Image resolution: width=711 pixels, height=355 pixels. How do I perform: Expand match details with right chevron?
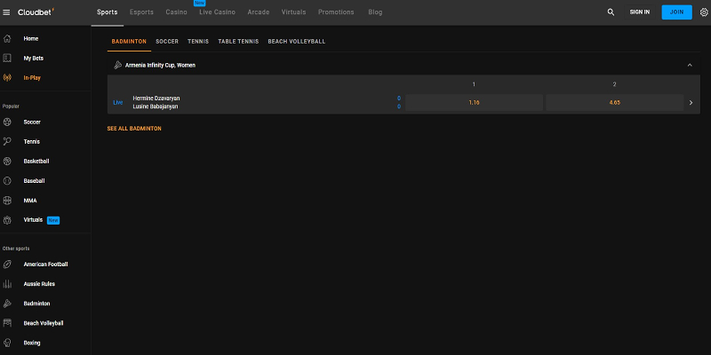(x=691, y=103)
